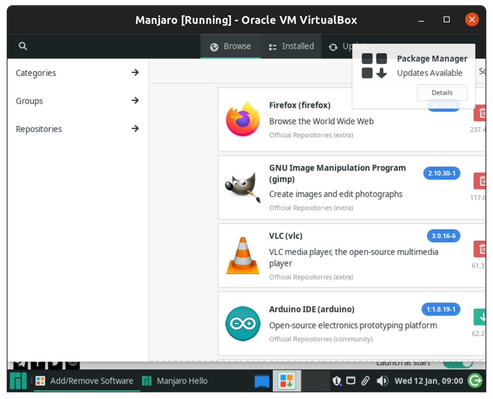The width and height of the screenshot is (493, 399).
Task: Click Details in Package Manager notification
Action: tap(442, 93)
